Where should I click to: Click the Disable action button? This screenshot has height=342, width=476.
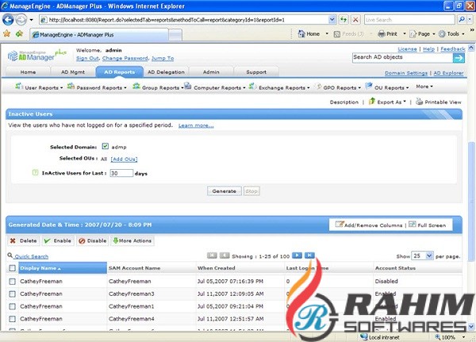[92, 241]
